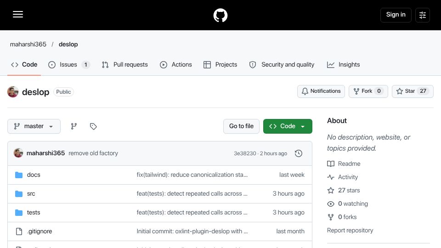Screen dimensions: 441x248
Task: Click the docs folder icon
Action: click(x=19, y=175)
